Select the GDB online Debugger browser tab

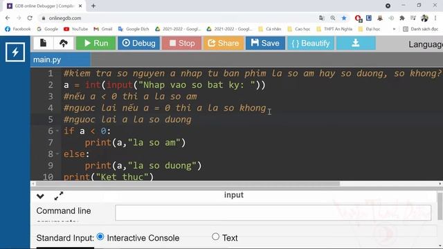[x=44, y=6]
